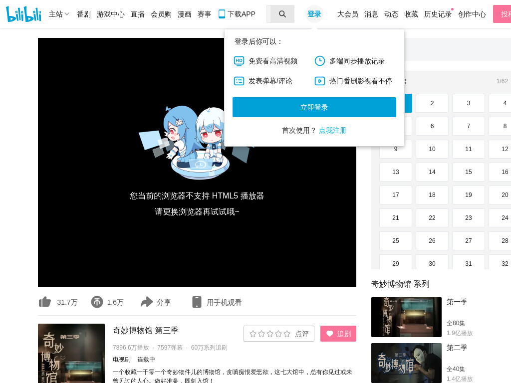The image size is (511, 383).
Task: Click 用手机观看 label
Action: [x=224, y=302]
